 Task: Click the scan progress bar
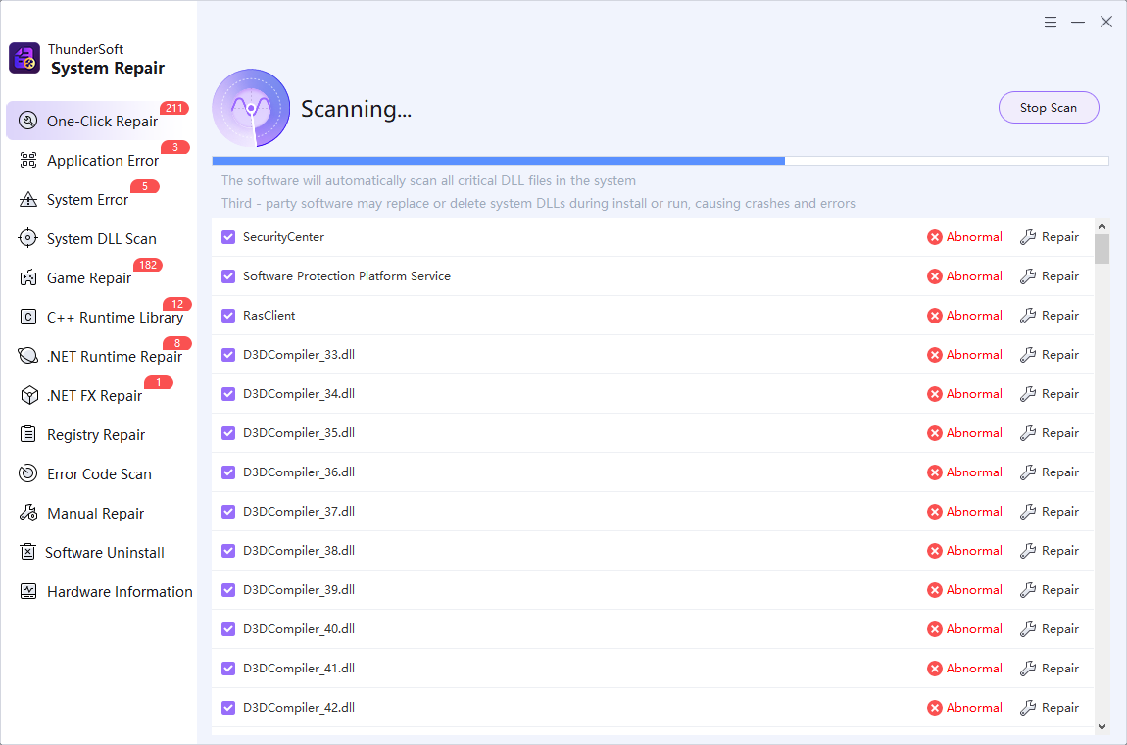point(660,161)
